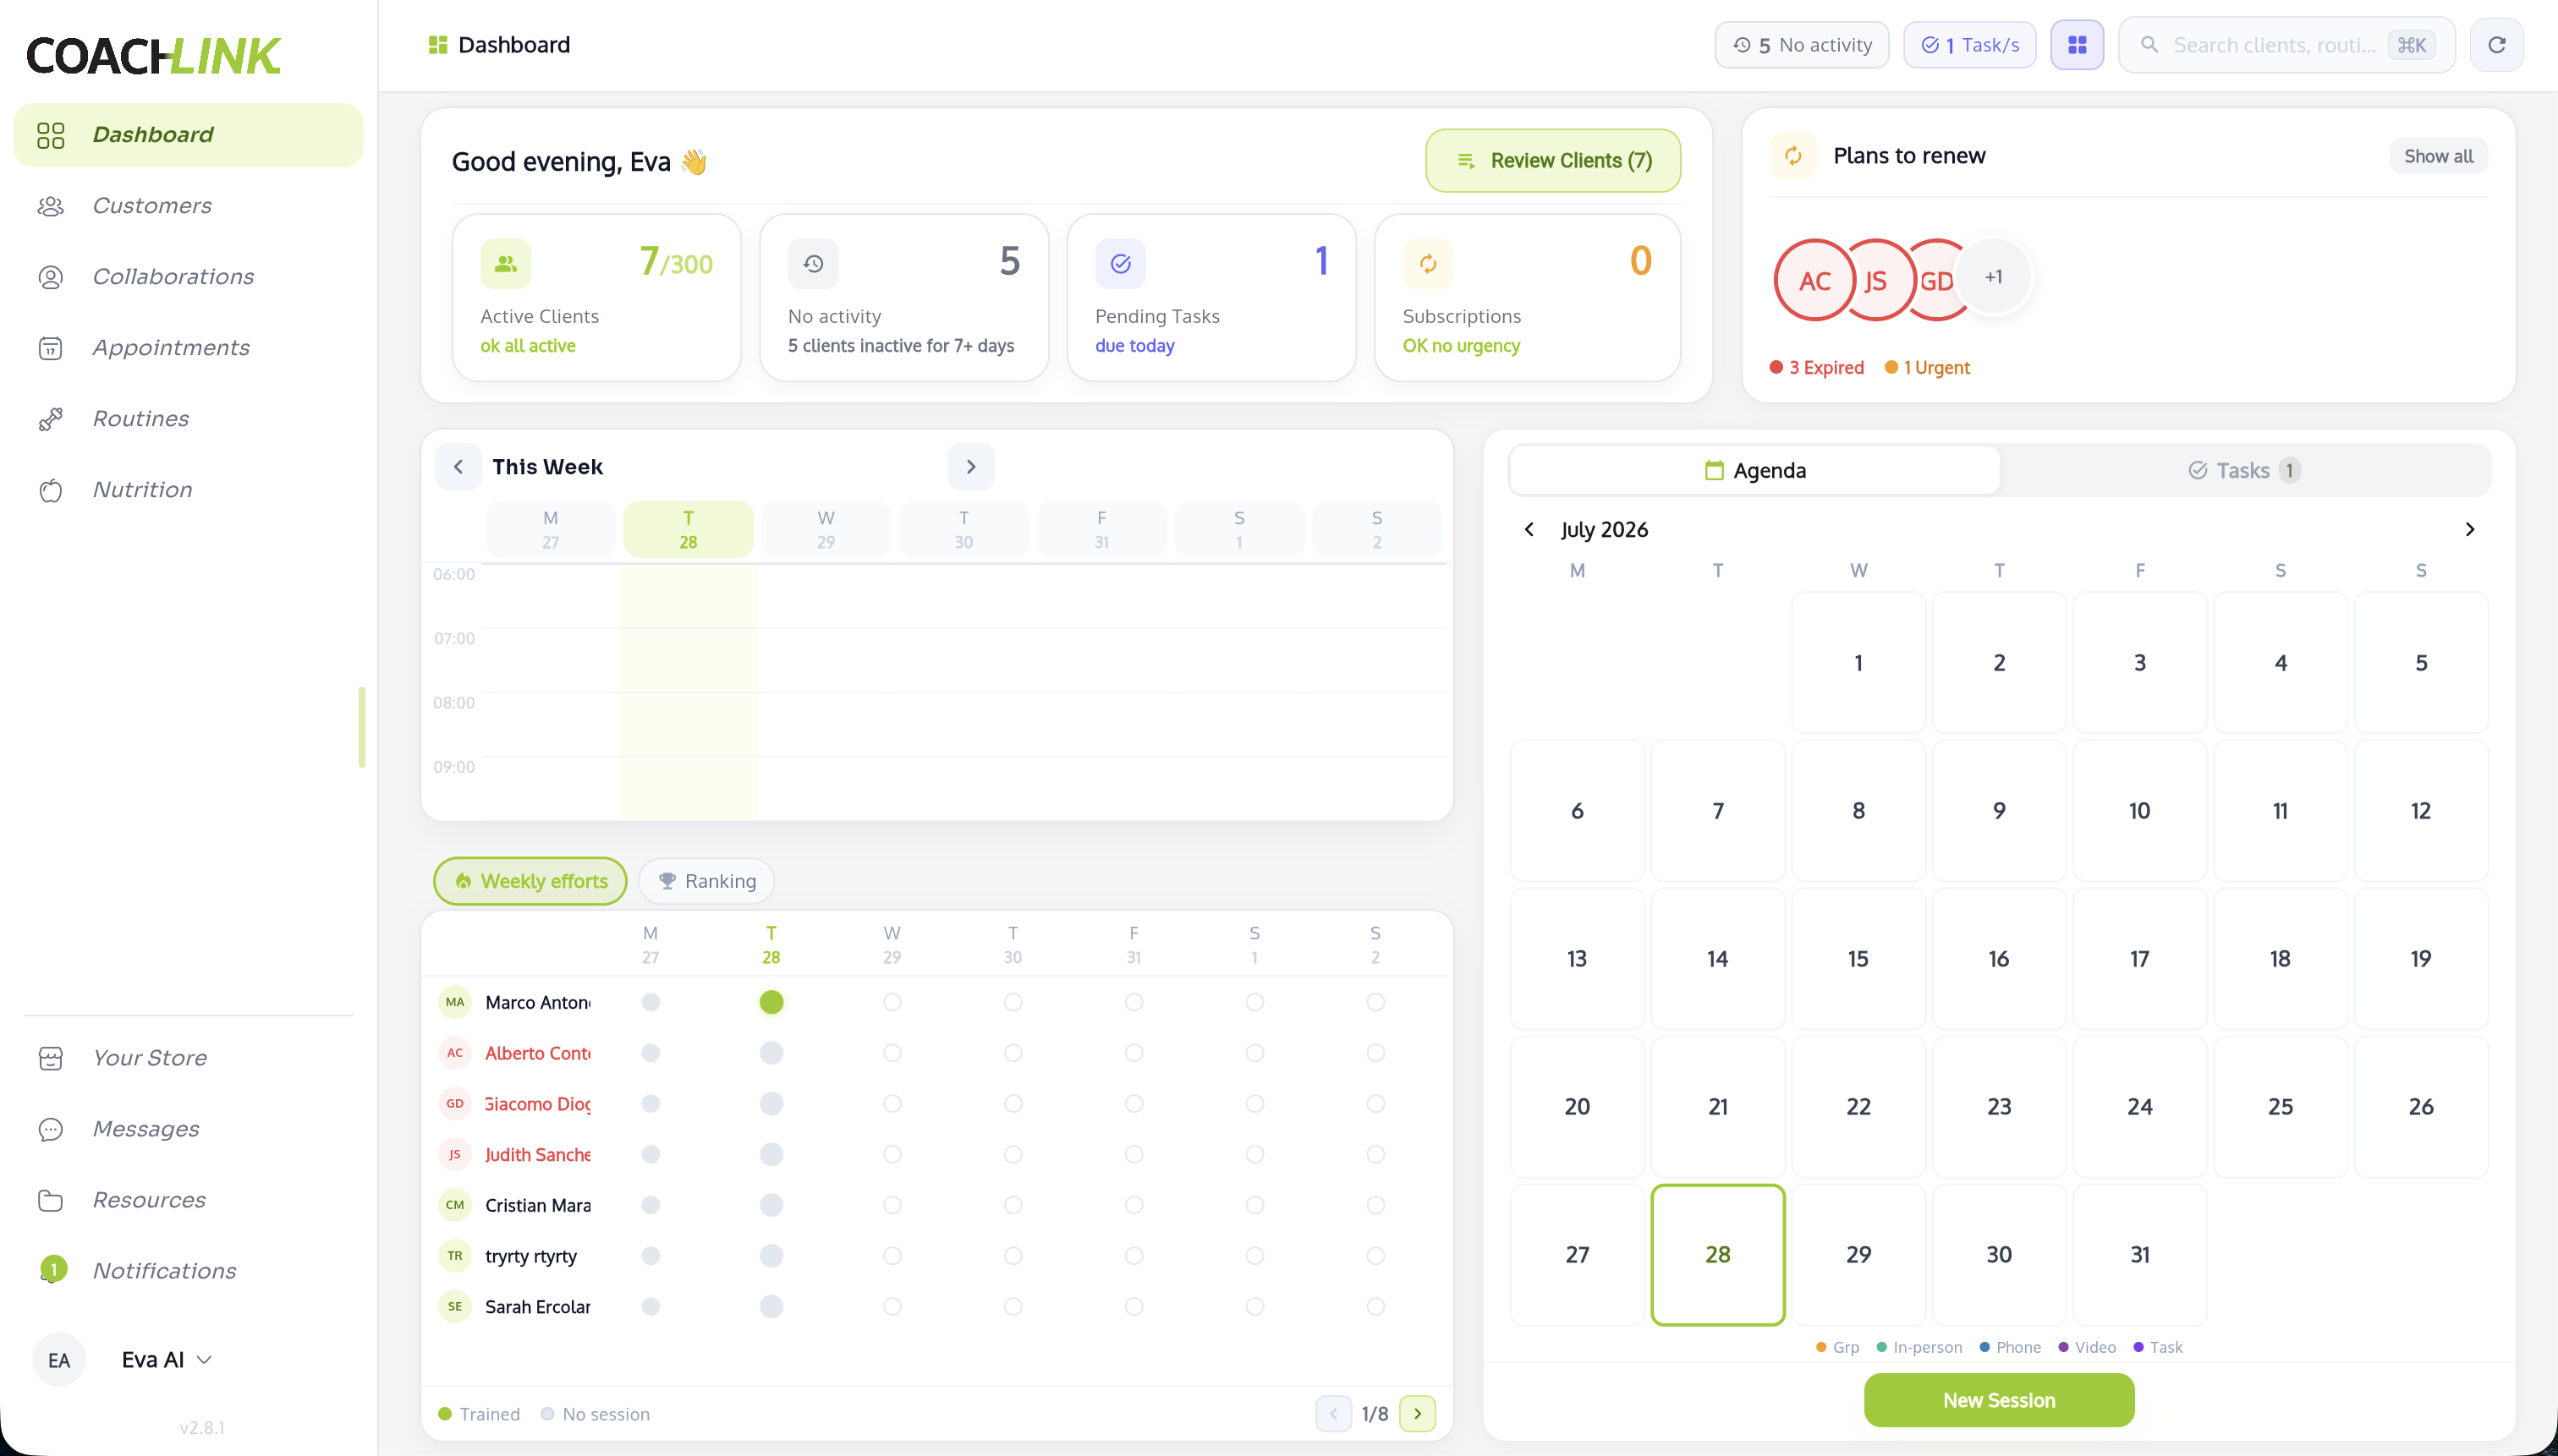Open the 5 No activity pill
This screenshot has height=1456, width=2558.
[x=1802, y=45]
